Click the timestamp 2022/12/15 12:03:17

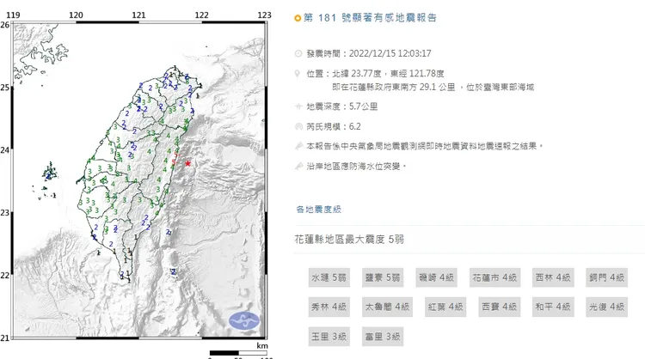click(390, 53)
